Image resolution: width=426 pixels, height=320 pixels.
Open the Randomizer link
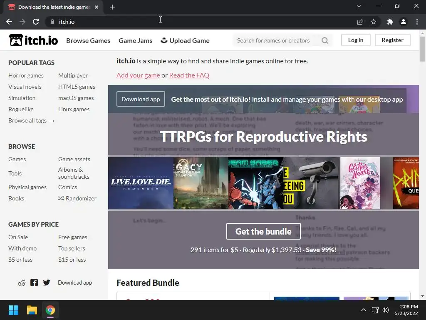pos(77,198)
